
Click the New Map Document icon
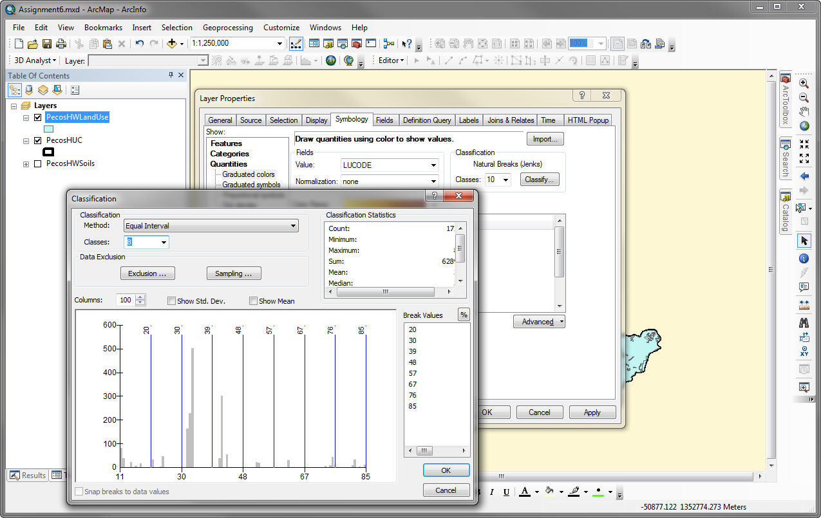pyautogui.click(x=19, y=44)
